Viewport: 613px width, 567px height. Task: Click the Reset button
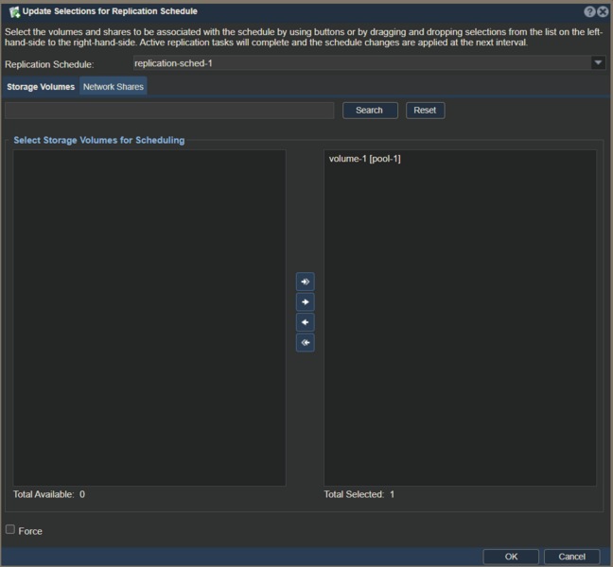coord(425,111)
